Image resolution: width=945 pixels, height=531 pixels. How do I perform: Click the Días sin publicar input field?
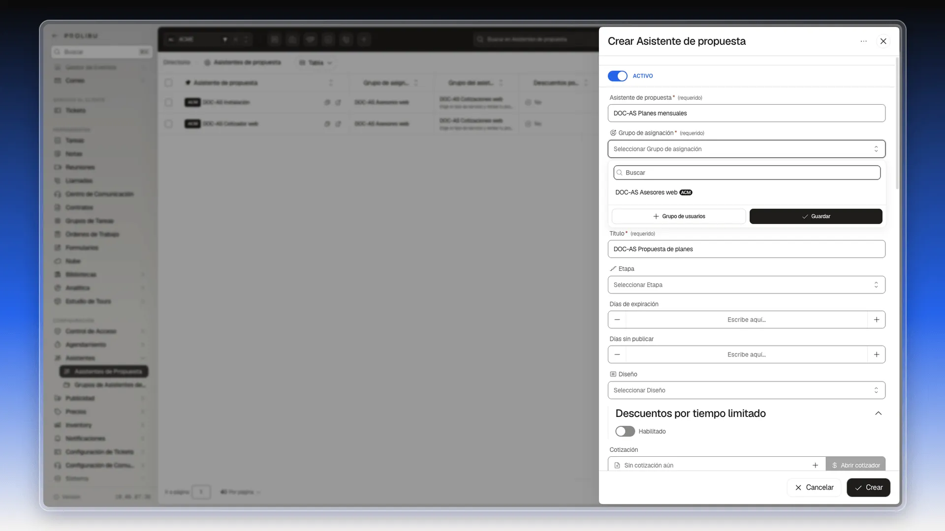tap(747, 354)
